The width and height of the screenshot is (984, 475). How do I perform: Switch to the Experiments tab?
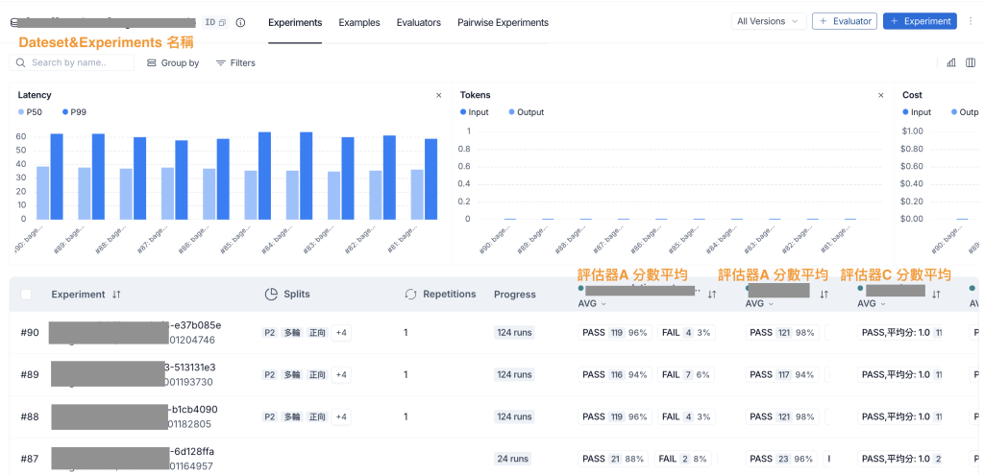click(x=295, y=23)
